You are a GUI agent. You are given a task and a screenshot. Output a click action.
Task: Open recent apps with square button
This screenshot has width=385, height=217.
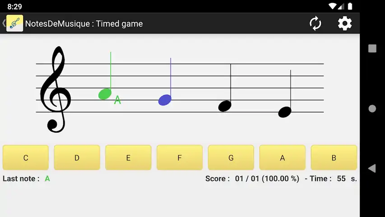pos(372,48)
